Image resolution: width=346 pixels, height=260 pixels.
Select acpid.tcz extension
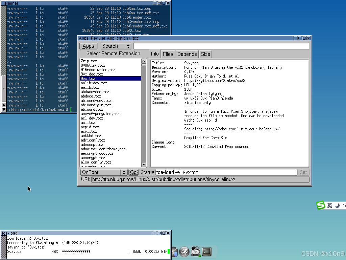point(110,127)
